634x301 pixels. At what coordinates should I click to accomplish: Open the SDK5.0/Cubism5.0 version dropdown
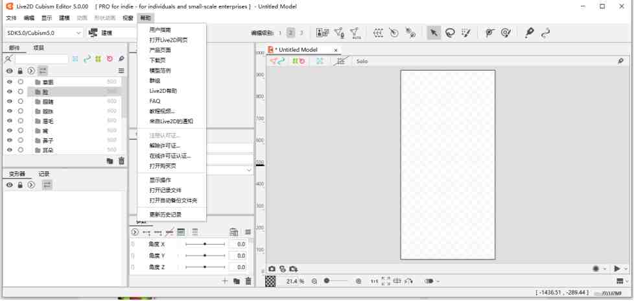(44, 33)
